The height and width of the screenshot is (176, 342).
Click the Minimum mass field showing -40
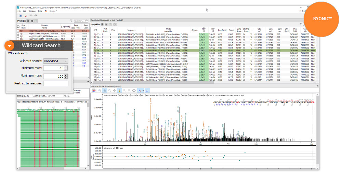pos(54,68)
